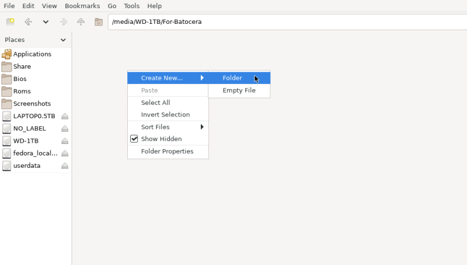Click the path bar showing /media/WD-1TB/For-Batocera

click(287, 22)
